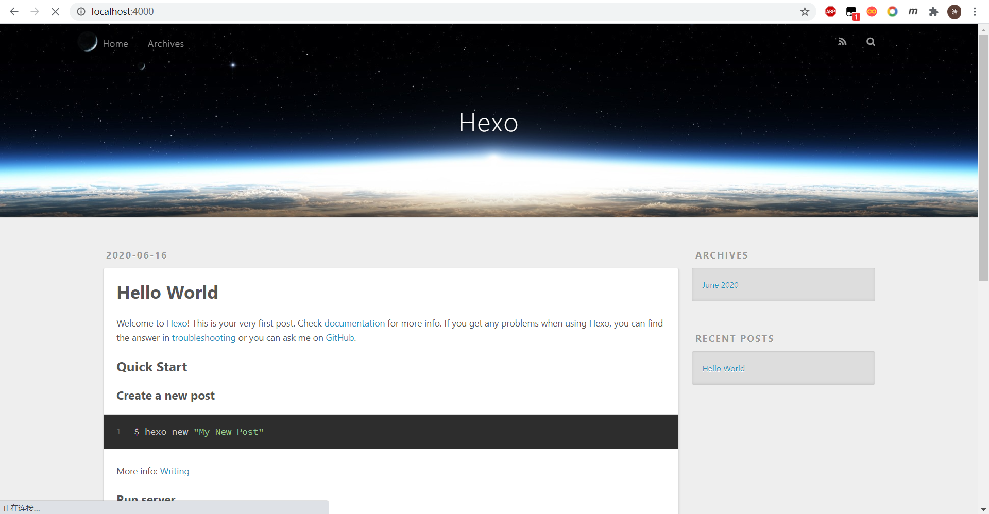
Task: Open Chrome's three-dot menu
Action: (975, 12)
